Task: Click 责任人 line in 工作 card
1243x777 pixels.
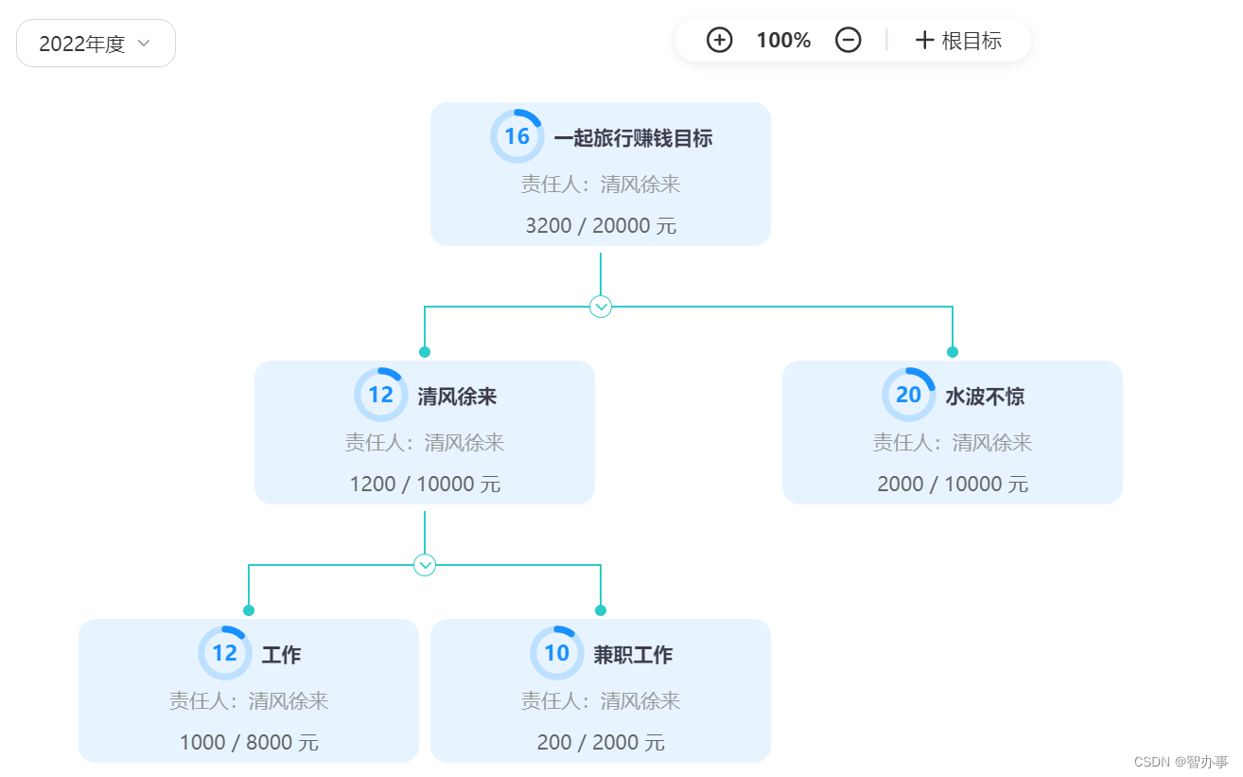Action: [x=249, y=701]
